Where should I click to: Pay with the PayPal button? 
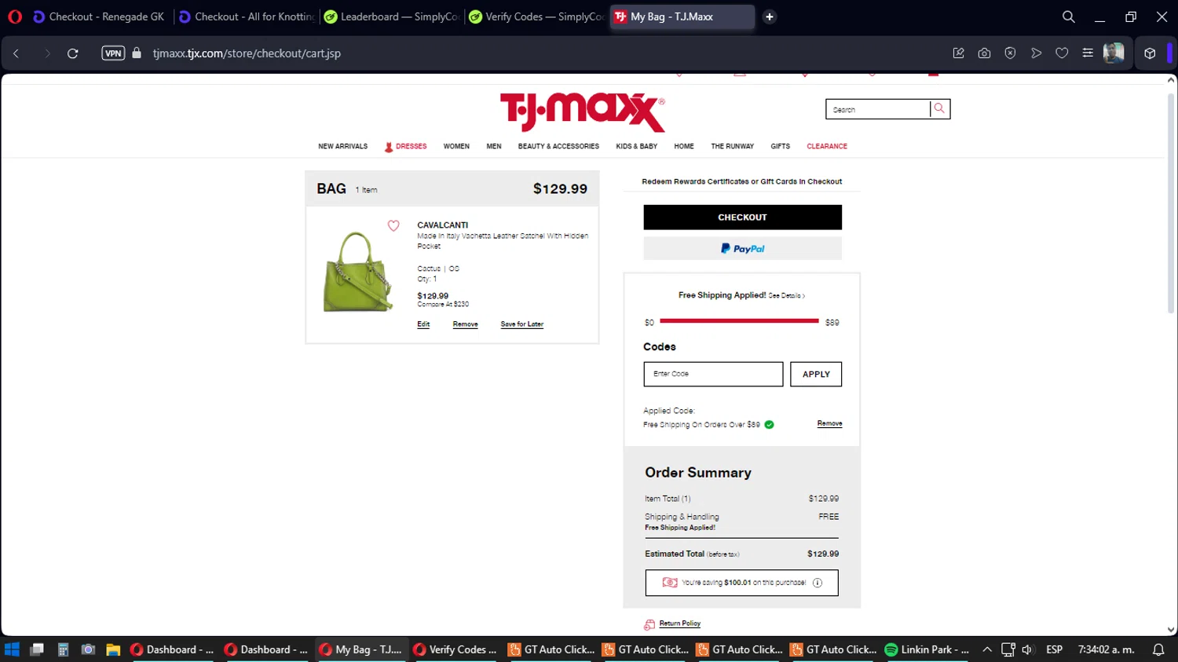coord(743,248)
